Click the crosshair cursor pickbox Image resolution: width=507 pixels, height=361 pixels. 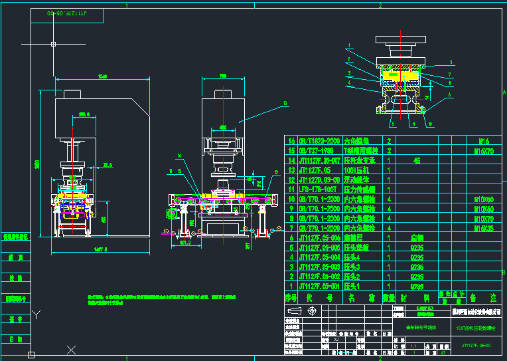point(52,45)
